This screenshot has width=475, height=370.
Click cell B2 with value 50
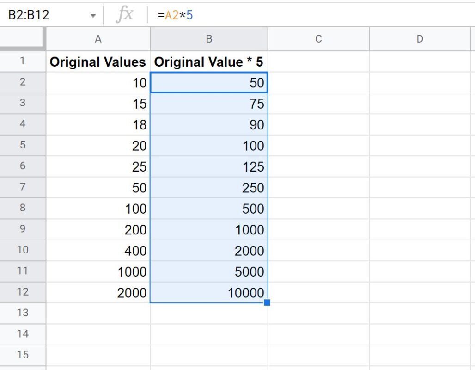coord(209,82)
